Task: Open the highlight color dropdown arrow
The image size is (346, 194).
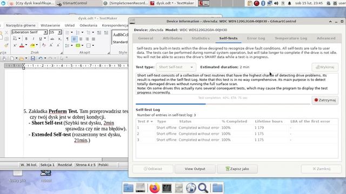Action: tap(37, 45)
